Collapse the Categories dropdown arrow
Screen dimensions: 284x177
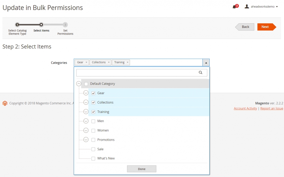[x=206, y=63]
